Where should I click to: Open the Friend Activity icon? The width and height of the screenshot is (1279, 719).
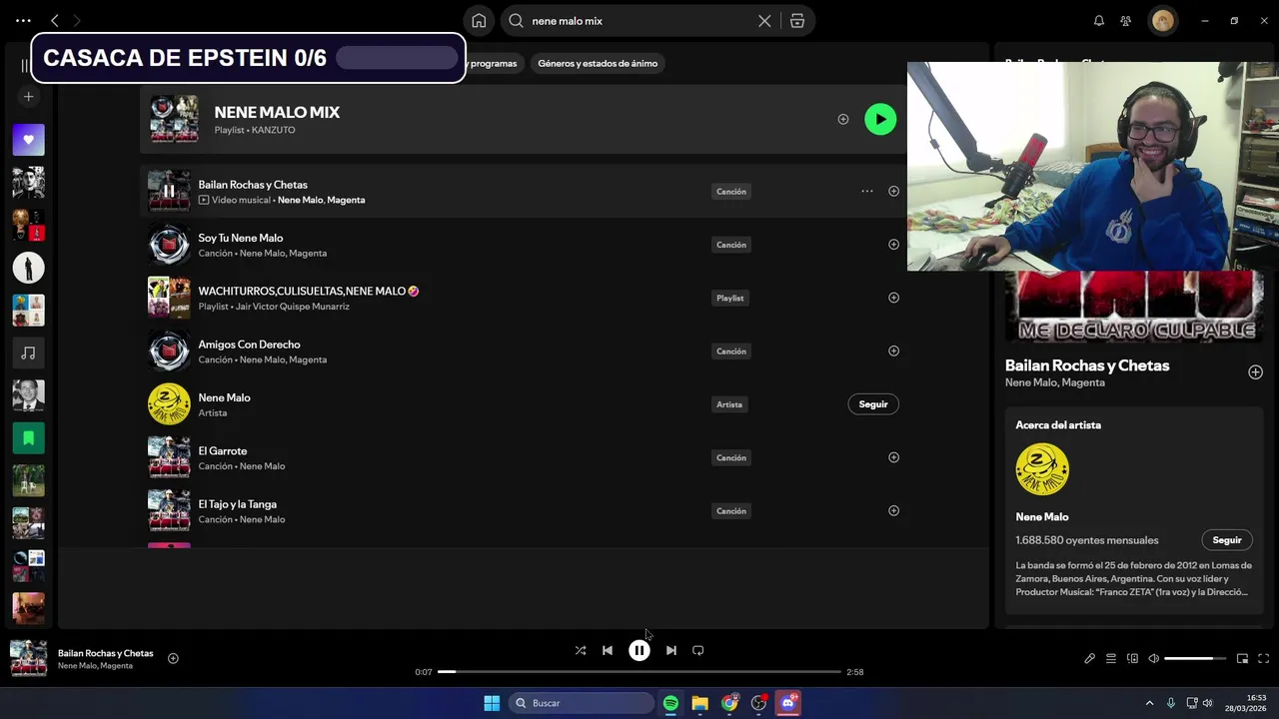[x=1126, y=21]
